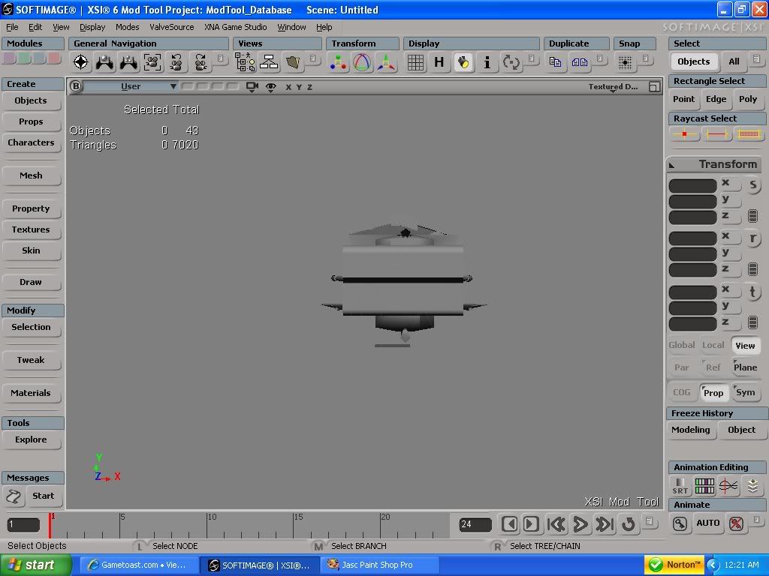
Task: Click the camera icon in viewport bar
Action: (252, 87)
